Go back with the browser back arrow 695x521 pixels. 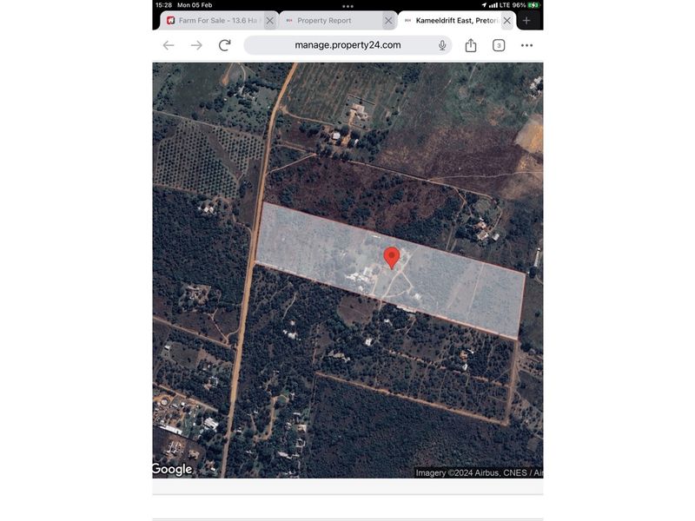coord(169,45)
